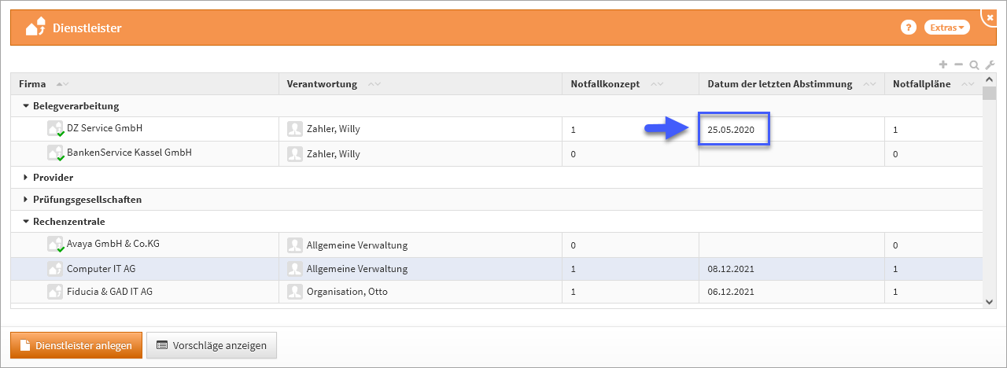Sort by Datum der letzten Abstimmung column
The width and height of the screenshot is (1007, 368).
[x=779, y=84]
